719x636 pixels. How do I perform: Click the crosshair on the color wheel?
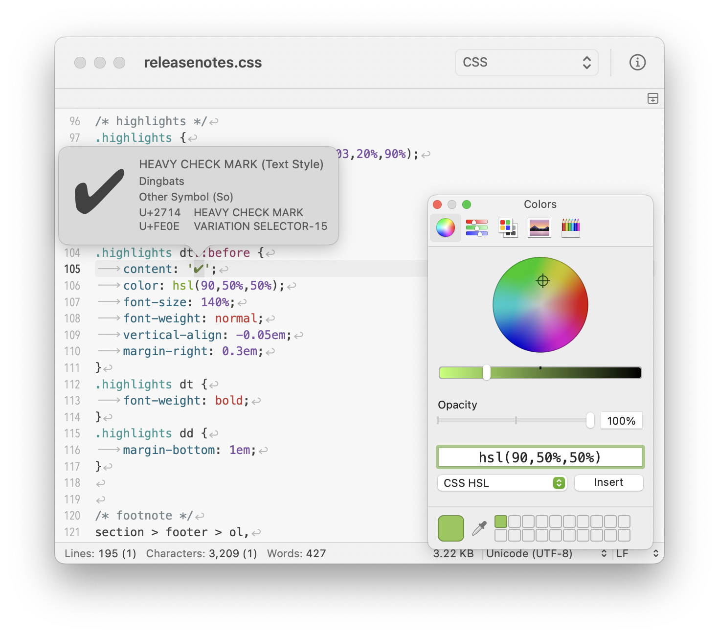point(543,281)
